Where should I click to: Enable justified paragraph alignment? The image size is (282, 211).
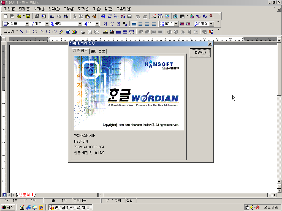(134, 24)
